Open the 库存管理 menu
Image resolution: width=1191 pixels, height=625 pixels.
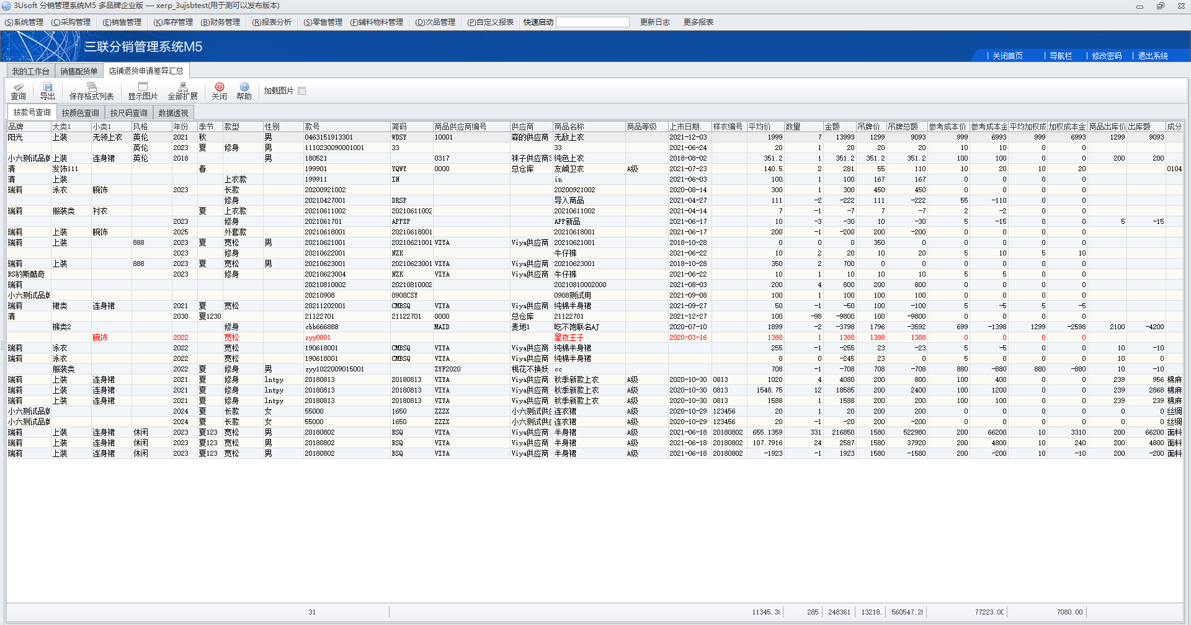click(173, 22)
